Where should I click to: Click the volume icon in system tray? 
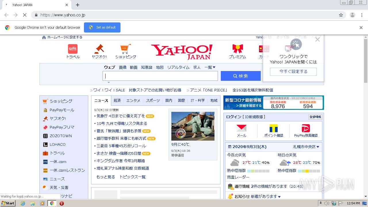(327, 203)
